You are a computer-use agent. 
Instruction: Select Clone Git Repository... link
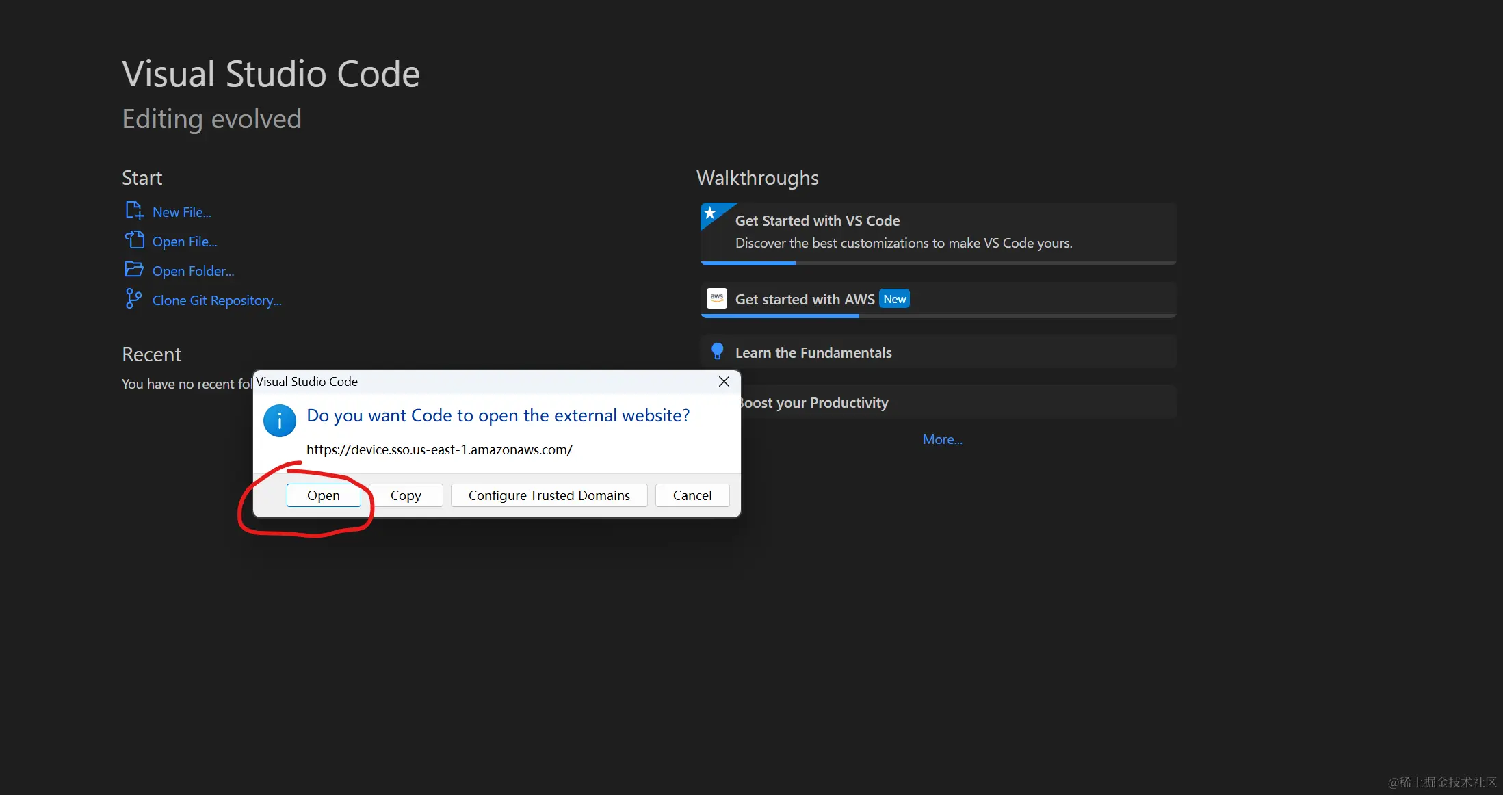(x=217, y=300)
